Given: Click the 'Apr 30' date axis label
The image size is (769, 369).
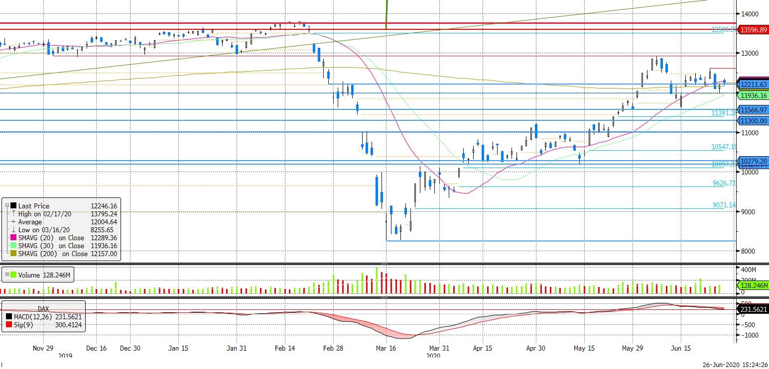Looking at the screenshot, I should click(535, 349).
